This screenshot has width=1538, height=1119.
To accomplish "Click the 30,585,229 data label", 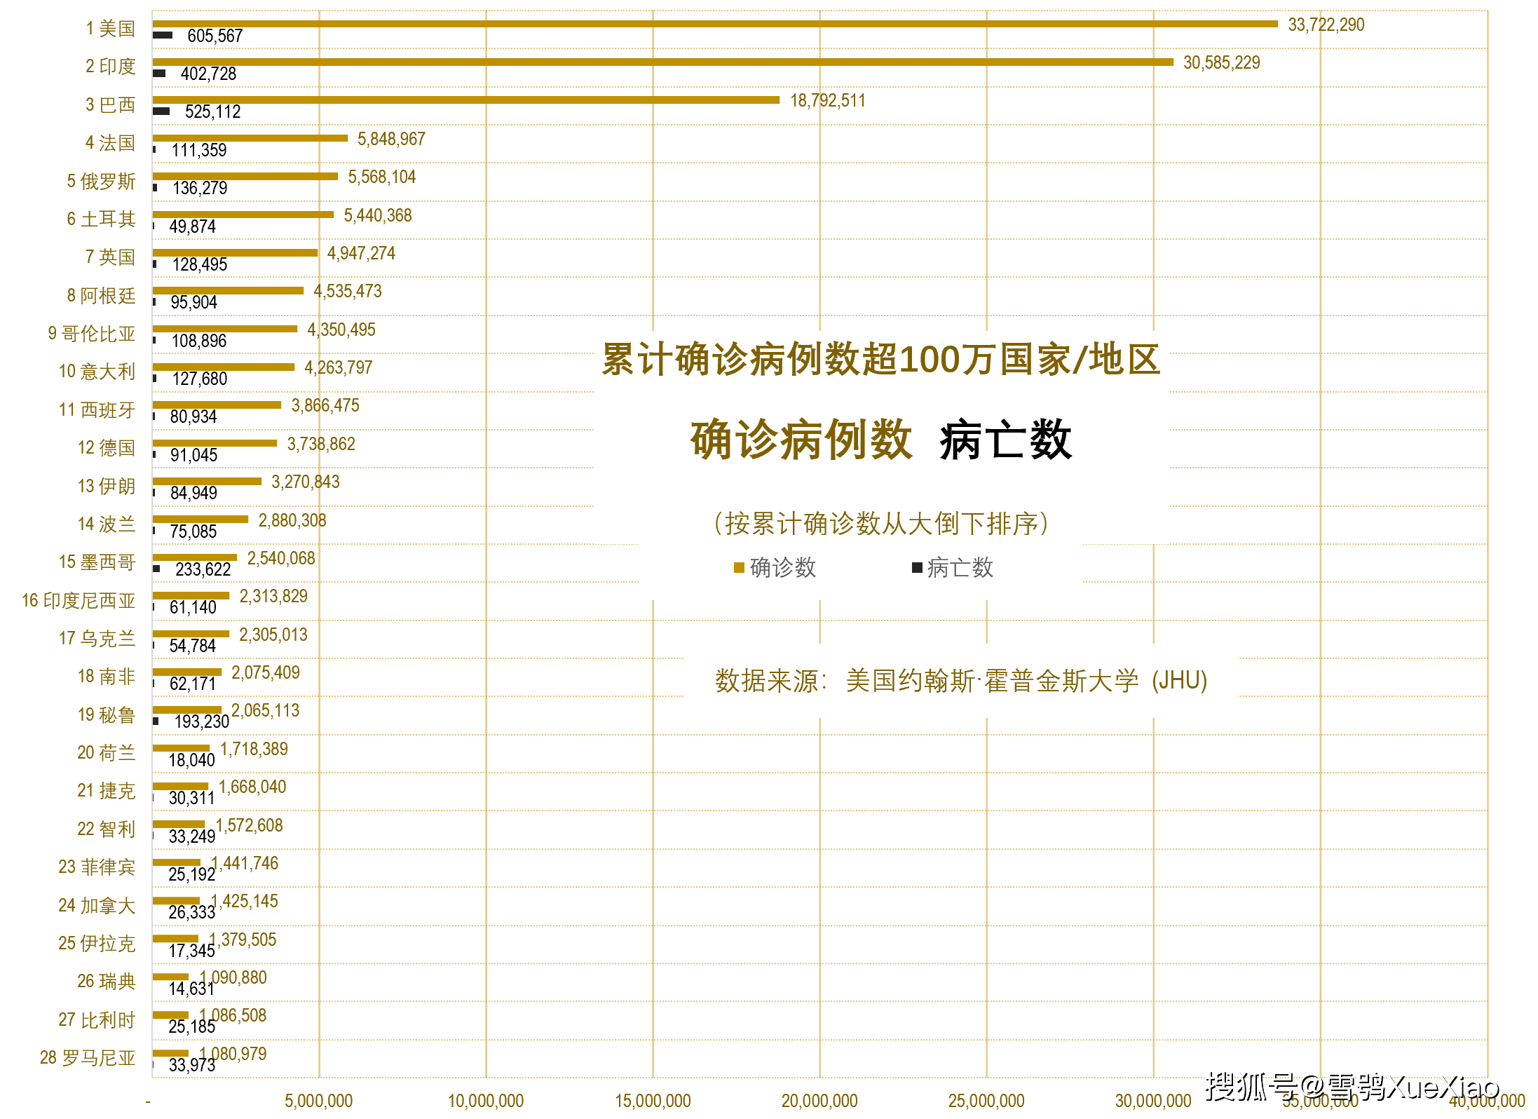I will pyautogui.click(x=1222, y=62).
